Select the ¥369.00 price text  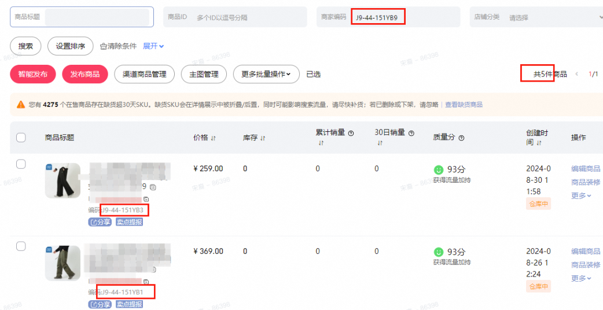tap(208, 251)
